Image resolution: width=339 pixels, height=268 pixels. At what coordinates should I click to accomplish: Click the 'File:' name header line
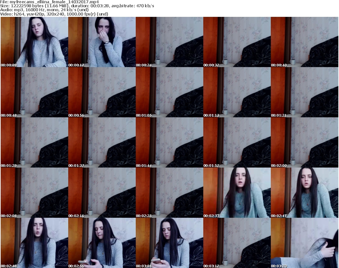click(x=50, y=2)
